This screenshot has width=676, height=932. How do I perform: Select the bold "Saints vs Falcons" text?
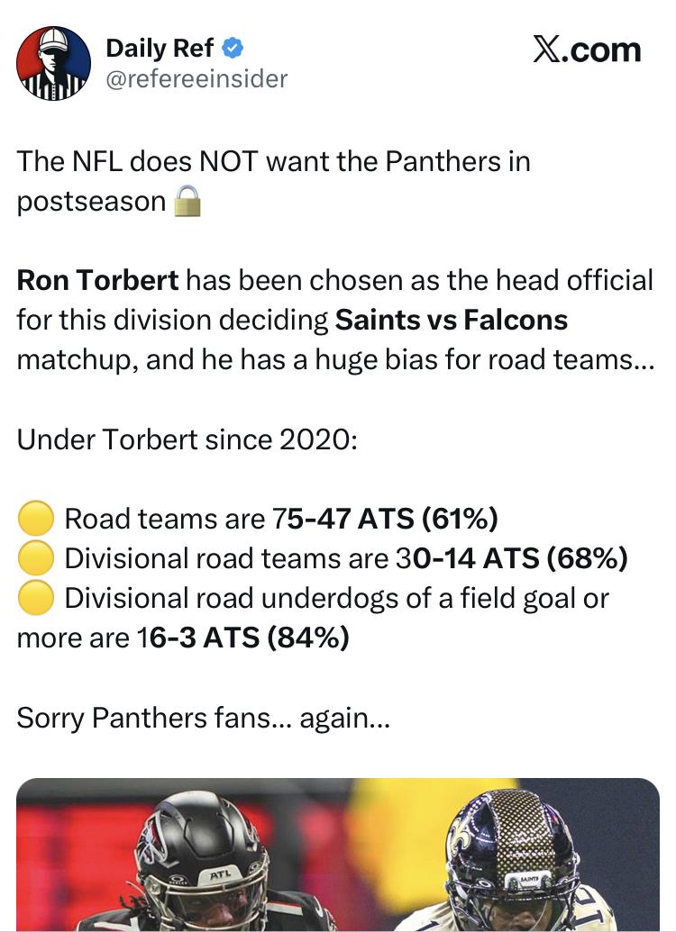[452, 321]
